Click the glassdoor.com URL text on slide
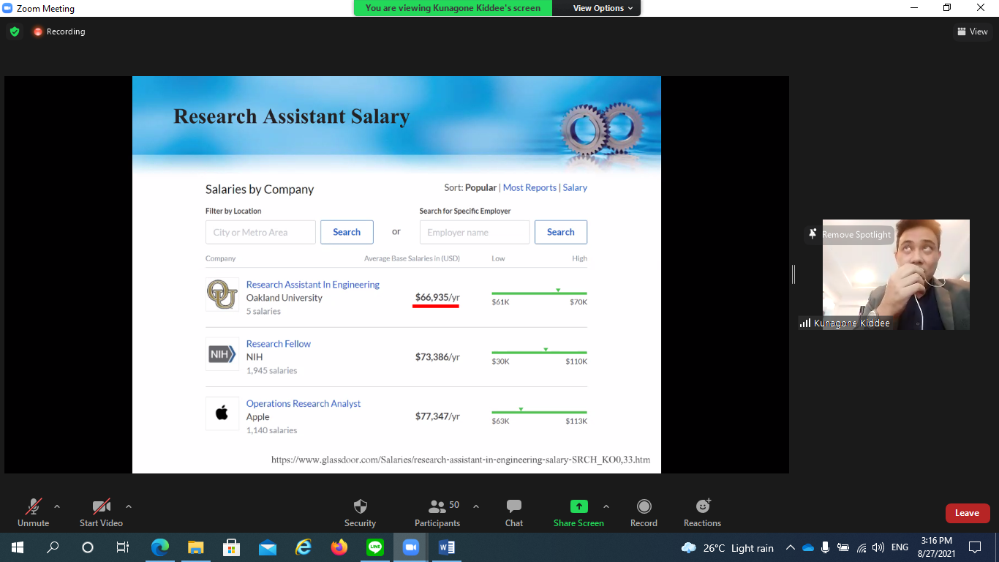Screen dimensions: 999x562 point(461,460)
